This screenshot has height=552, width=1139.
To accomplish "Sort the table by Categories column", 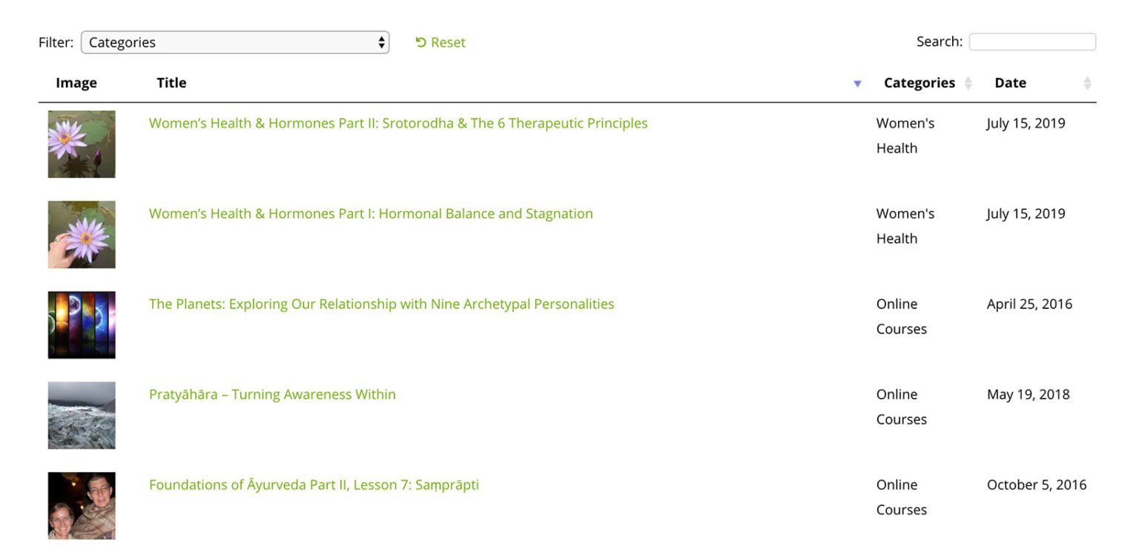I will pos(918,82).
